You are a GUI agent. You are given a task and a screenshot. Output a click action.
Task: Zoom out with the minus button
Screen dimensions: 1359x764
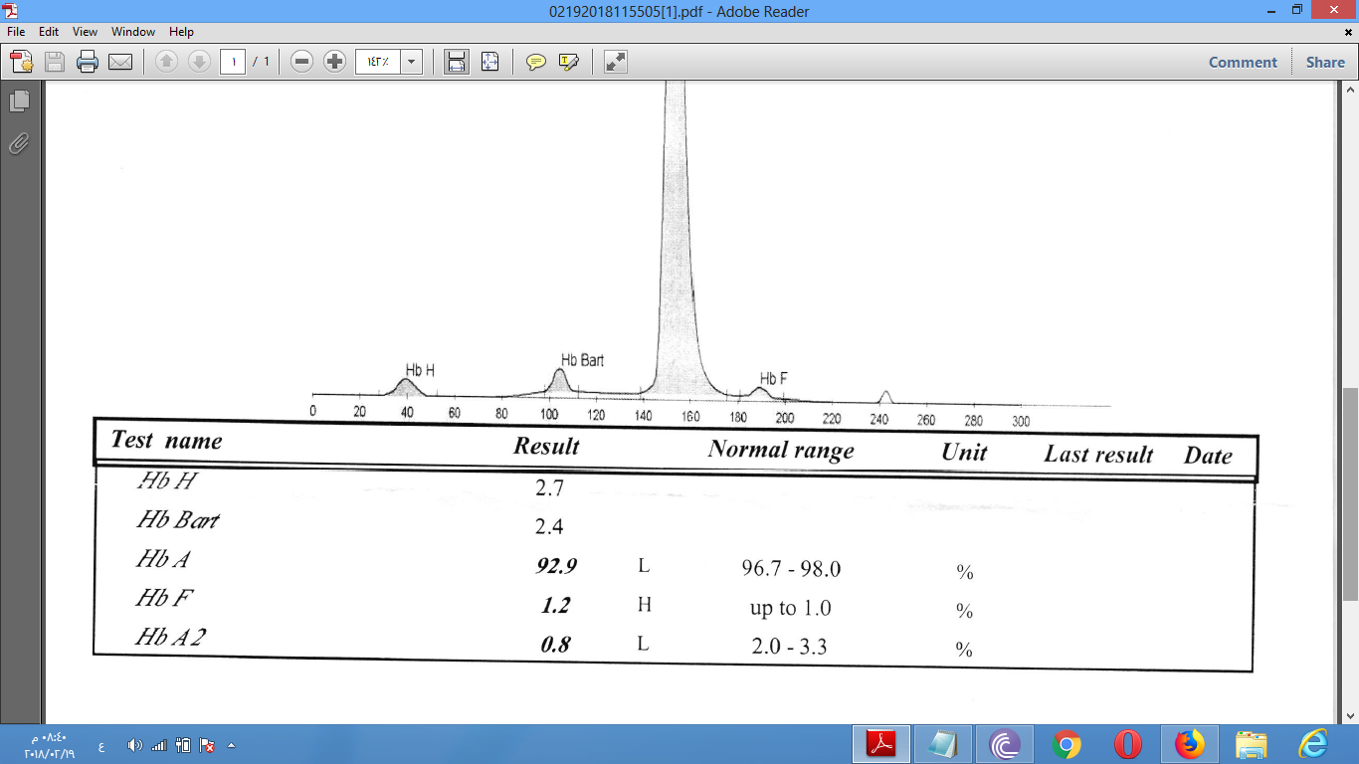302,62
